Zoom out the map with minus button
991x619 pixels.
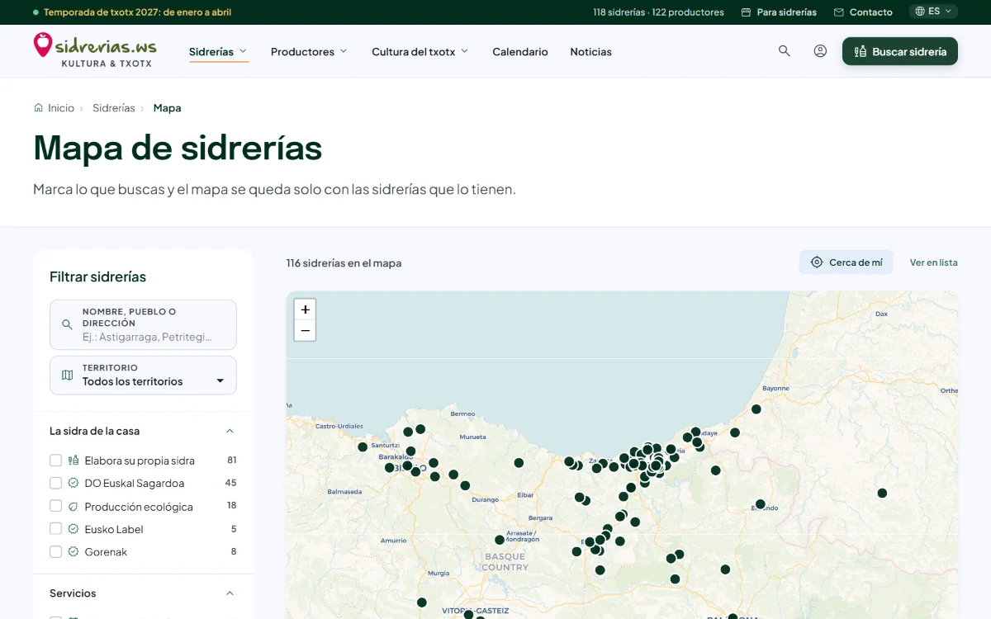(x=306, y=331)
